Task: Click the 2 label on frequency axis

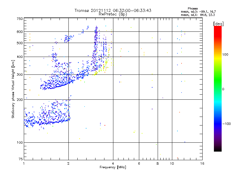Action: pyautogui.click(x=68, y=163)
